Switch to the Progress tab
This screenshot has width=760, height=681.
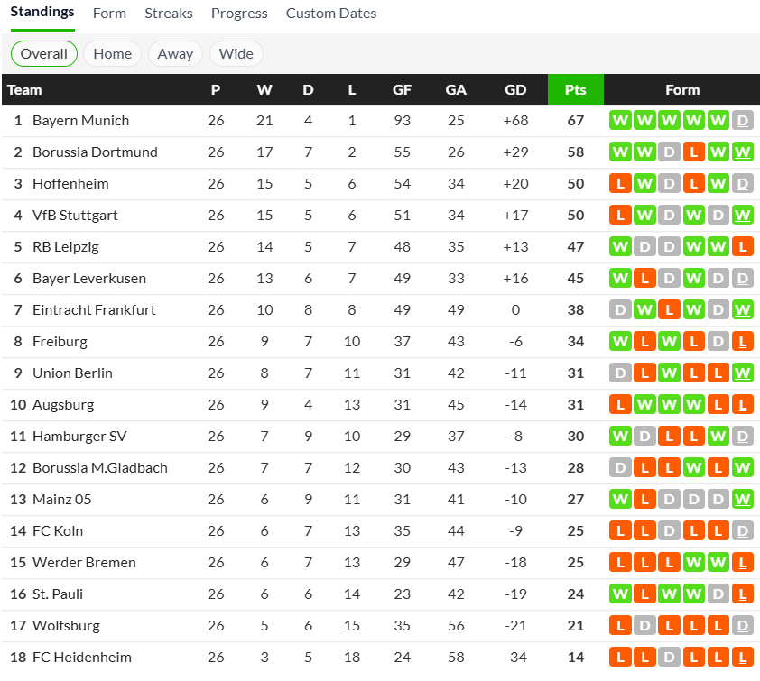point(239,14)
